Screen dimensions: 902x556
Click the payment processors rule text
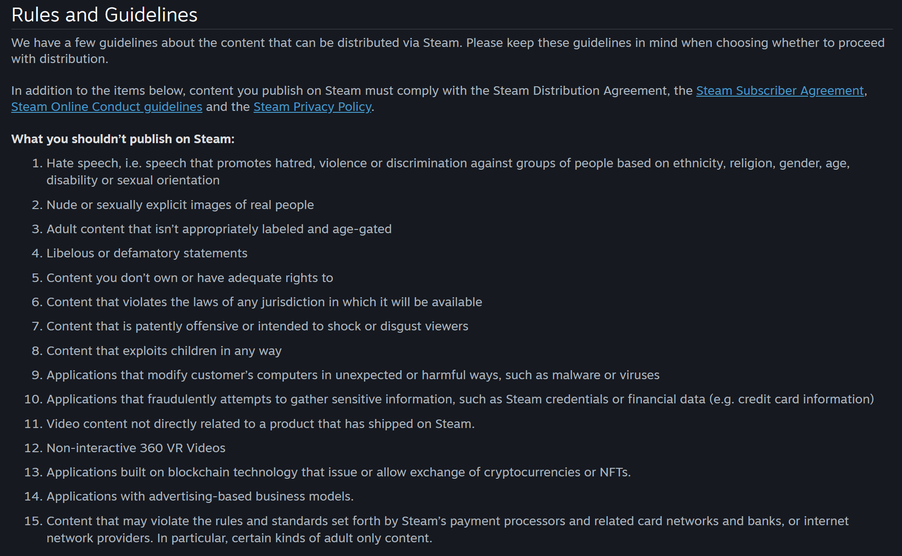[x=447, y=521]
